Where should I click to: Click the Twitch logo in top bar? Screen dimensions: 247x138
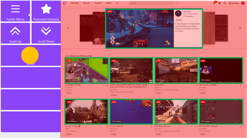pyautogui.click(x=65, y=3)
